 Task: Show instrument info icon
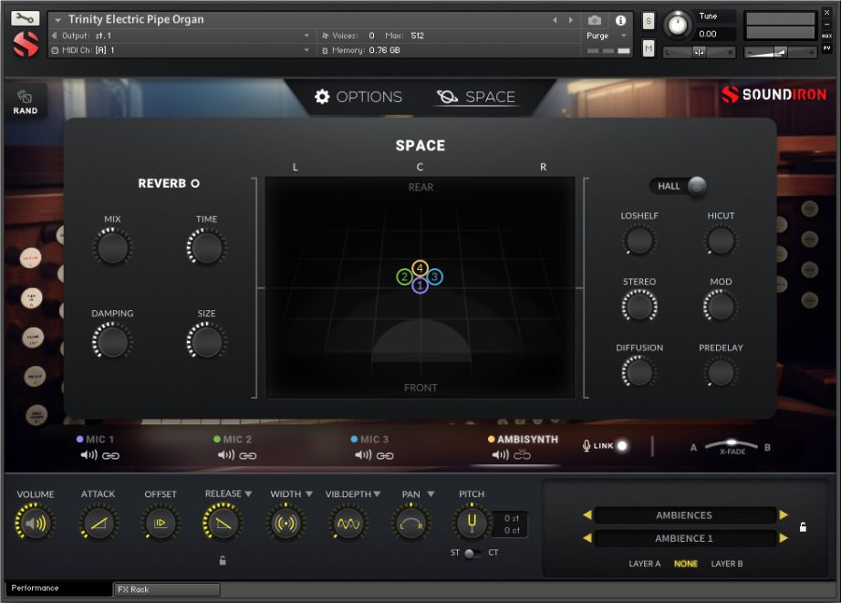point(620,20)
